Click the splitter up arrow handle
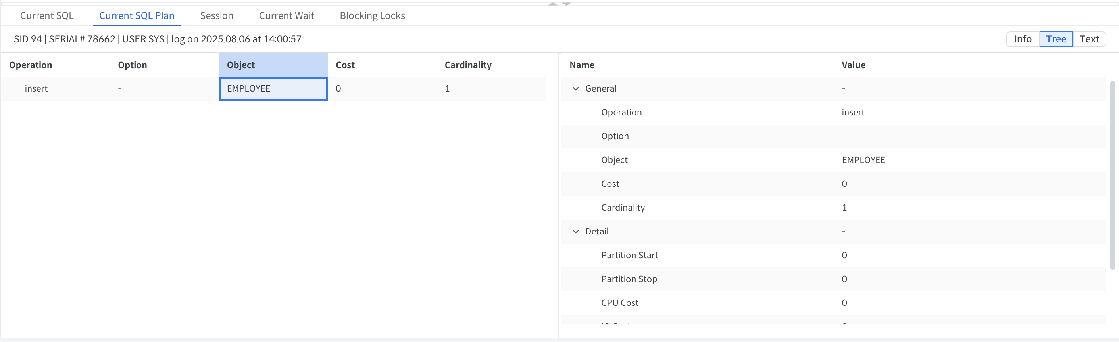 (552, 4)
